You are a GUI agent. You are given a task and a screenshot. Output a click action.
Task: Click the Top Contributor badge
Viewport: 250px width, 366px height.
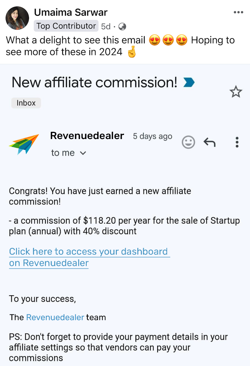[x=66, y=26]
